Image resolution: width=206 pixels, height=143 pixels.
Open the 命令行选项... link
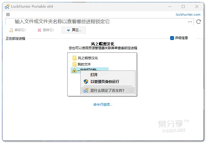pyautogui.click(x=103, y=105)
